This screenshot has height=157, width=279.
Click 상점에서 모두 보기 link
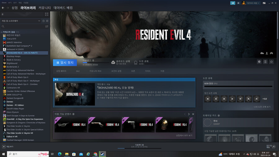click(184, 136)
